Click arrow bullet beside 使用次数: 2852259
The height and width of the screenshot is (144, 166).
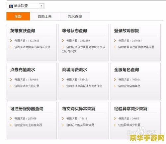[63, 41]
